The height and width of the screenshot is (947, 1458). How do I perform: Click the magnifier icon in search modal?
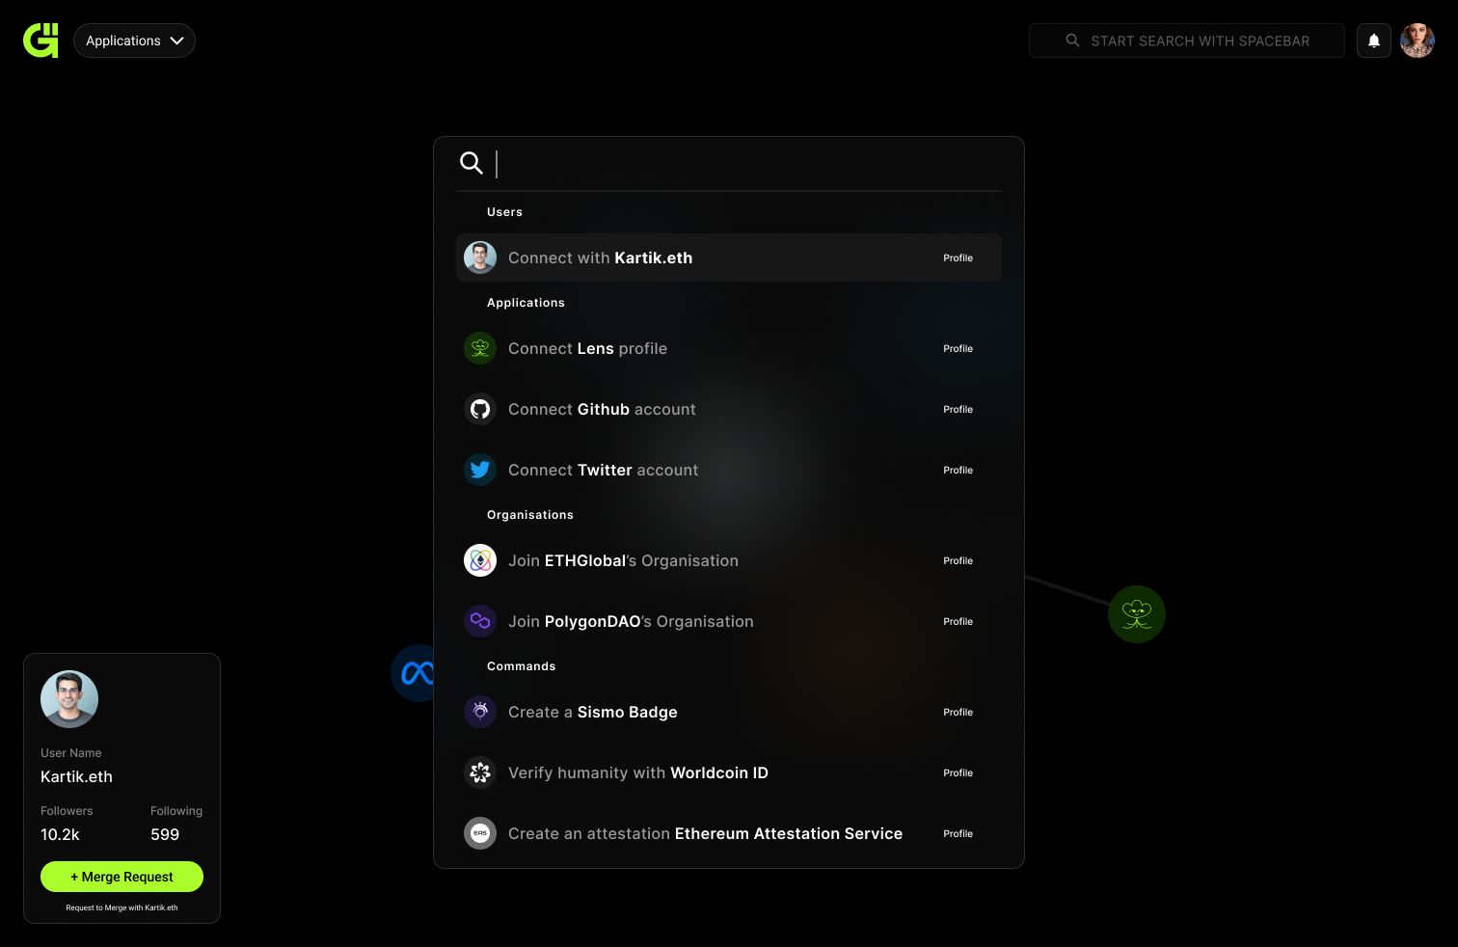click(471, 163)
